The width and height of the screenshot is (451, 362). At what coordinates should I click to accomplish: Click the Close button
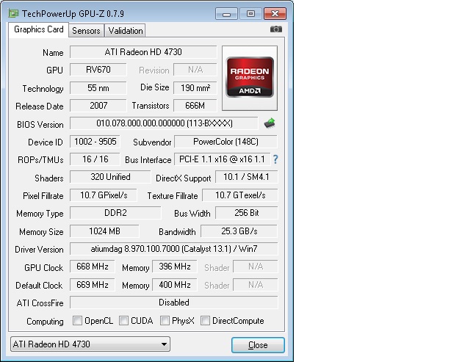(258, 345)
